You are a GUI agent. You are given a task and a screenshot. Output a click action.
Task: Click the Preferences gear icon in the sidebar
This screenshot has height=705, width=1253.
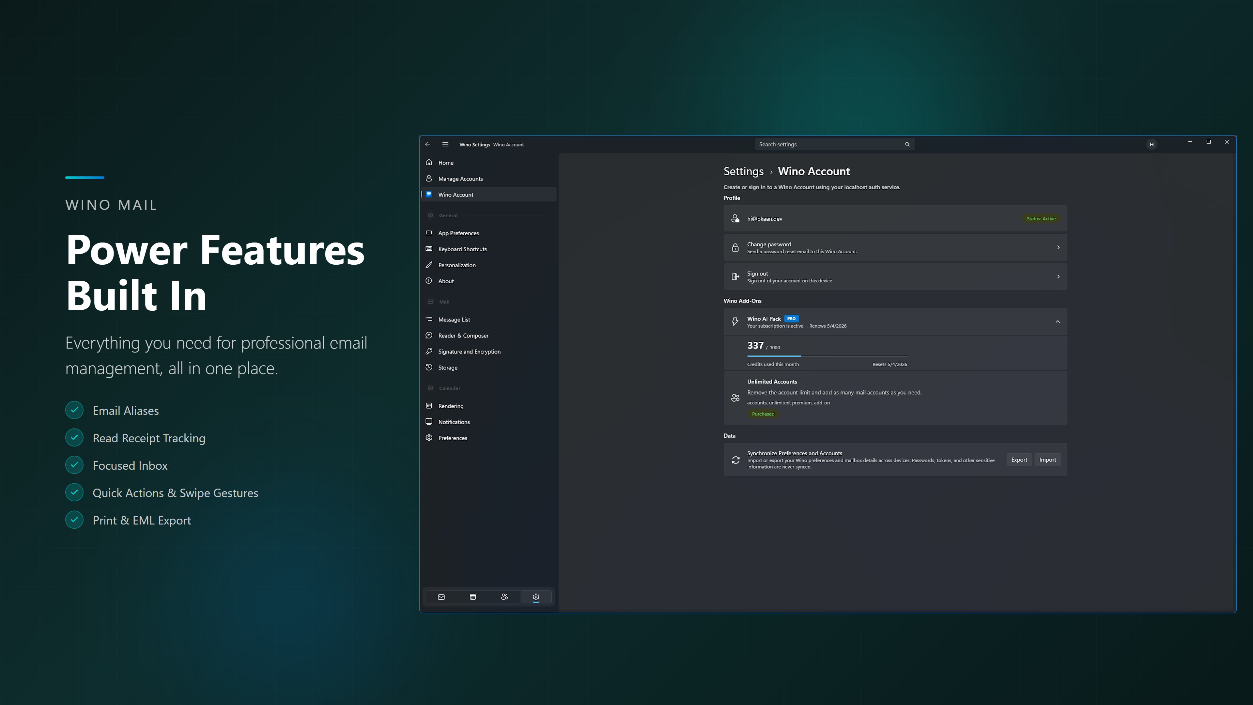tap(429, 438)
